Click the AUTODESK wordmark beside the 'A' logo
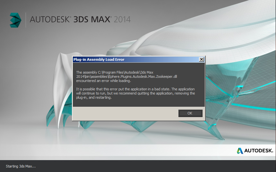Screen dimensions: 276x172 click(x=259, y=150)
